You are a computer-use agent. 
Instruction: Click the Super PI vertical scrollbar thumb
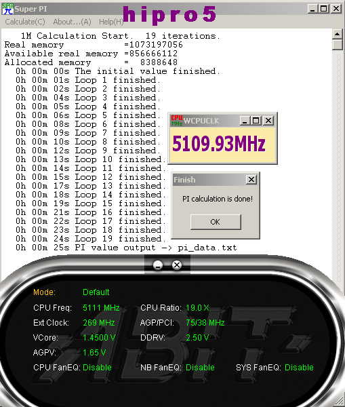(x=338, y=44)
